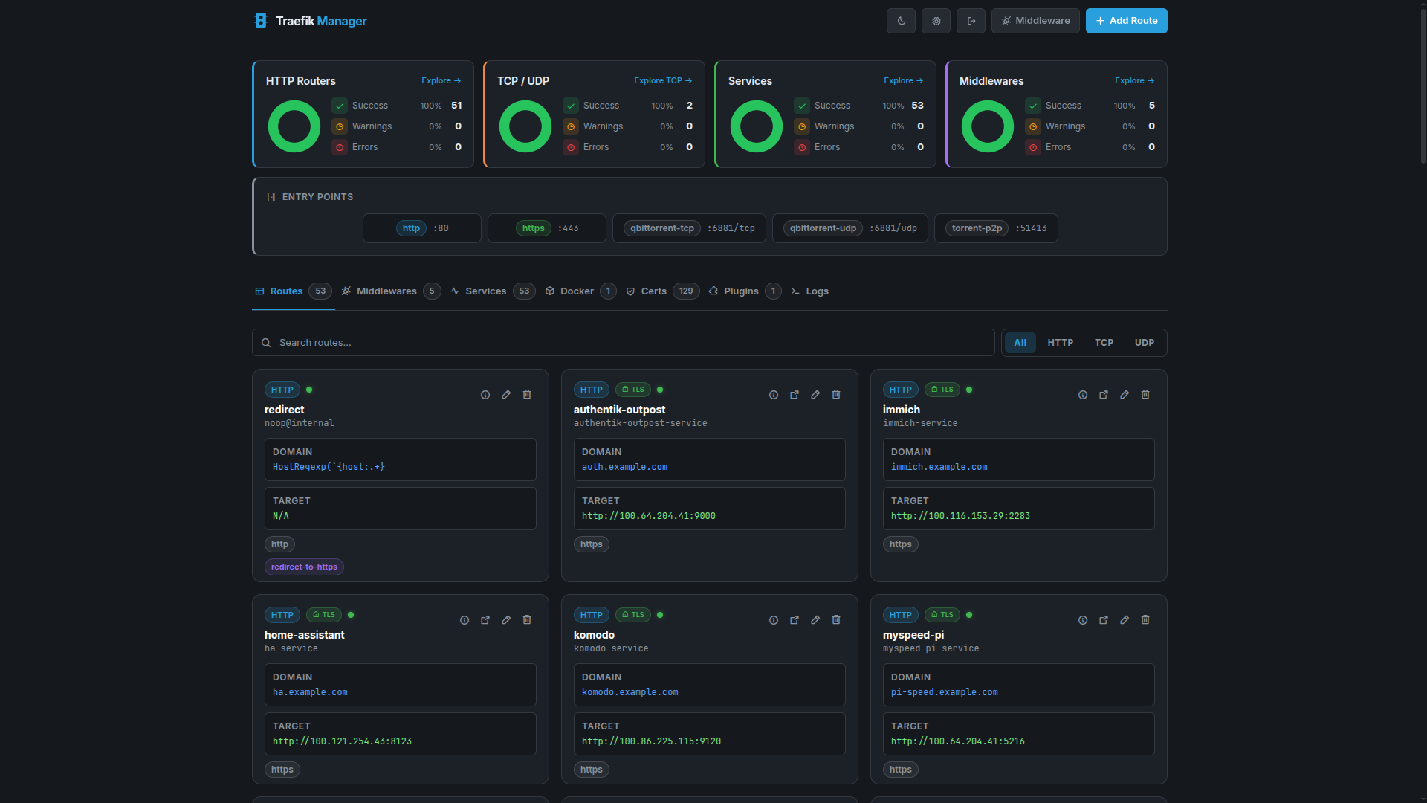Filter routes by HTTP
This screenshot has width=1427, height=803.
[x=1060, y=342]
